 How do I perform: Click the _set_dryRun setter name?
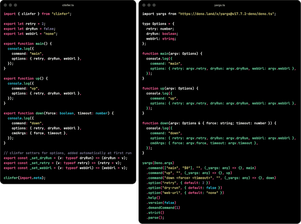coord(41,158)
